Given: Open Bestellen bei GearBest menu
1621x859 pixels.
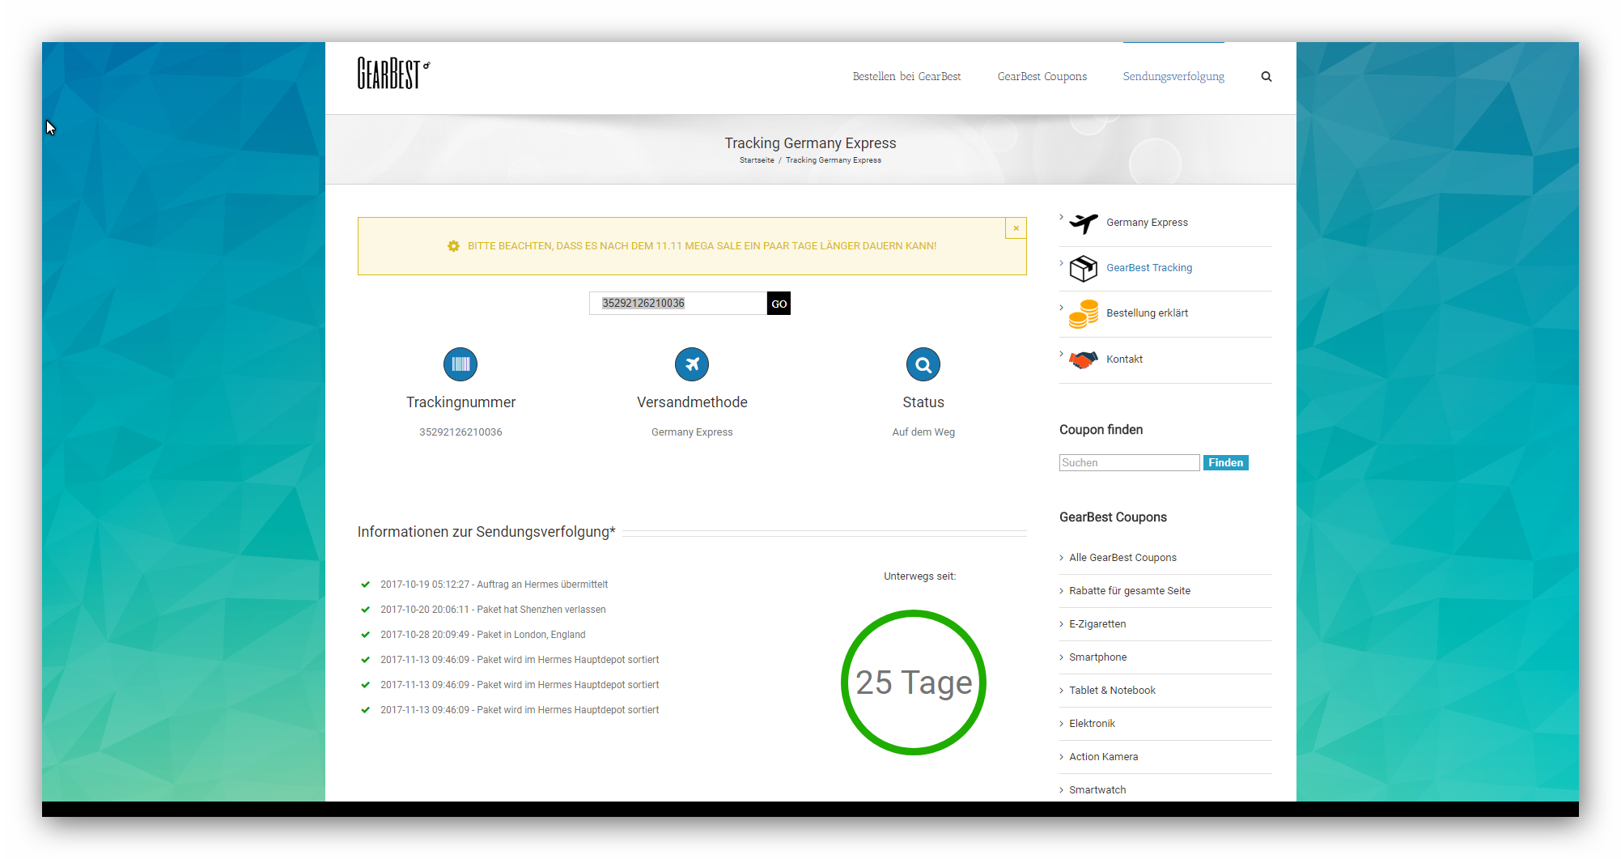Looking at the screenshot, I should [906, 77].
